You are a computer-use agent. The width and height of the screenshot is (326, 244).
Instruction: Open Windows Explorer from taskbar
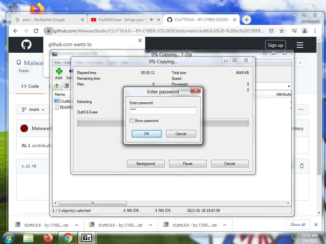coord(28,238)
